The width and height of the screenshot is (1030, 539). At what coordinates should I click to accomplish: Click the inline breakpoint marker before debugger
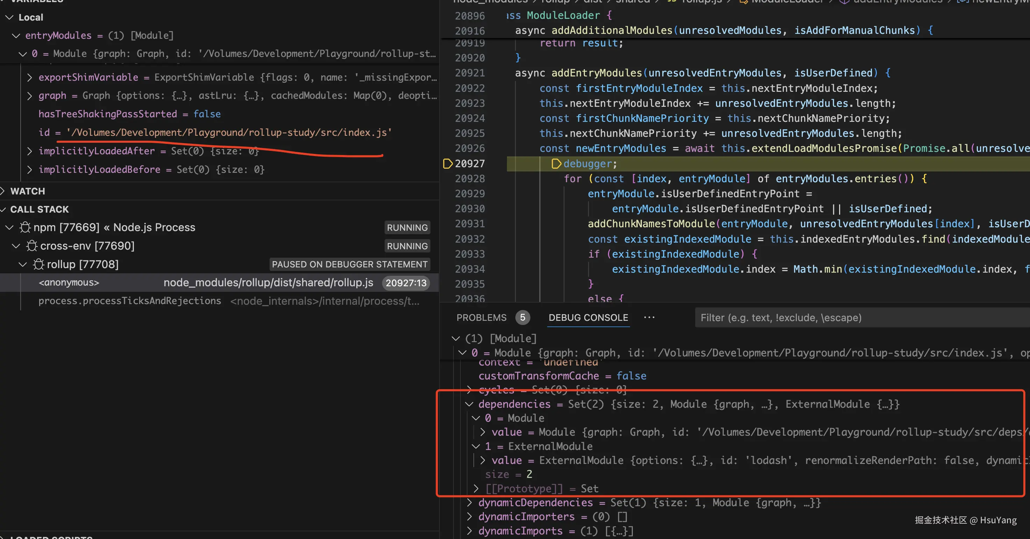556,164
